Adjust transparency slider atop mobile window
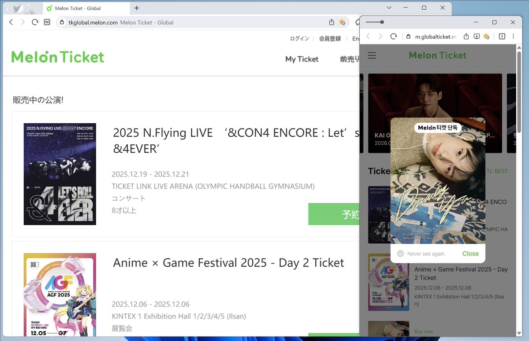Viewport: 529px width, 341px height. click(375, 22)
